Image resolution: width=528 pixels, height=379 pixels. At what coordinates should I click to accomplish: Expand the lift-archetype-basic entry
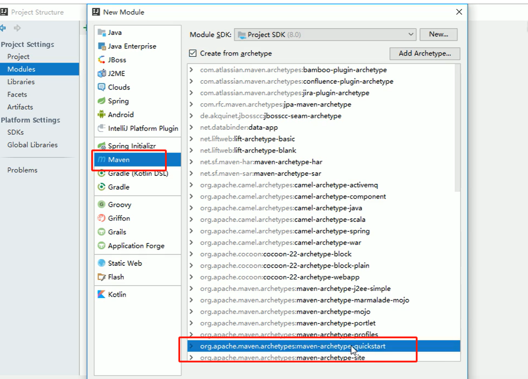(x=191, y=139)
